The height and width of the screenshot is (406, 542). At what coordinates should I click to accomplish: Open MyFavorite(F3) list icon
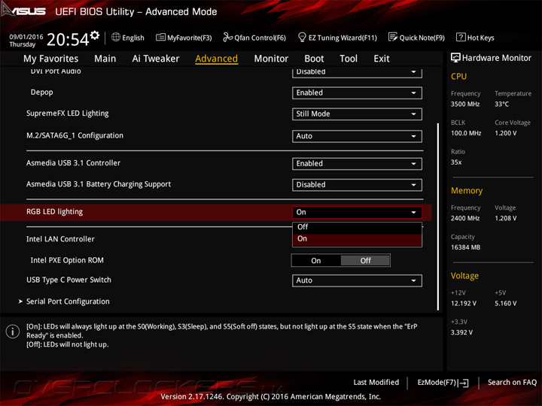click(x=160, y=37)
